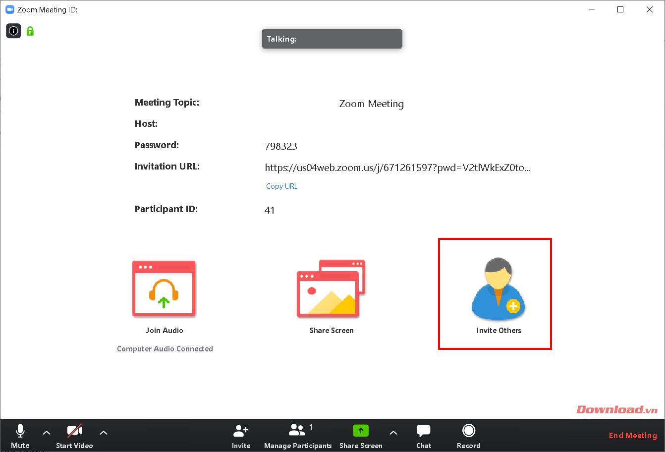665x452 pixels.
Task: Click the green Share Screen toolbar button
Action: pyautogui.click(x=361, y=436)
